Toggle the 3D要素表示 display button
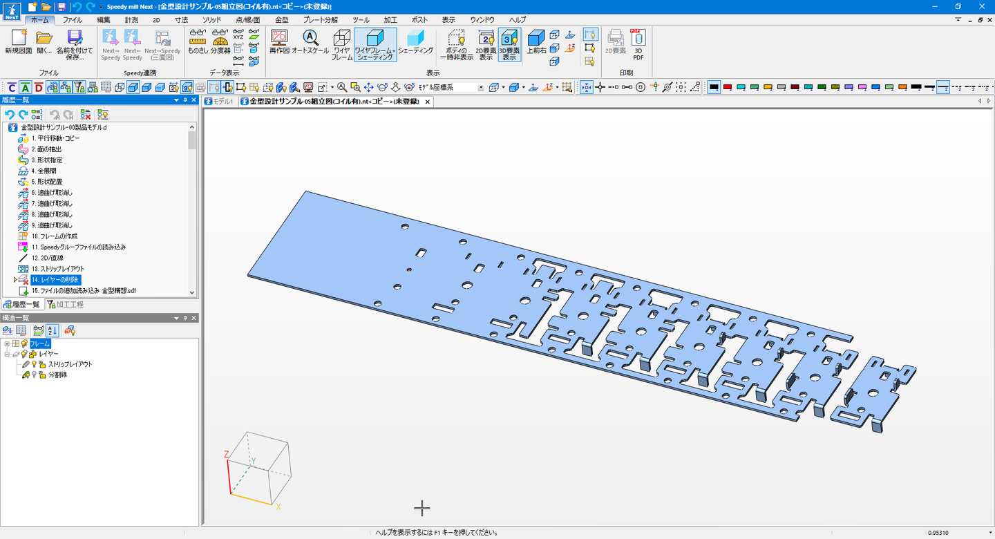 (x=509, y=44)
